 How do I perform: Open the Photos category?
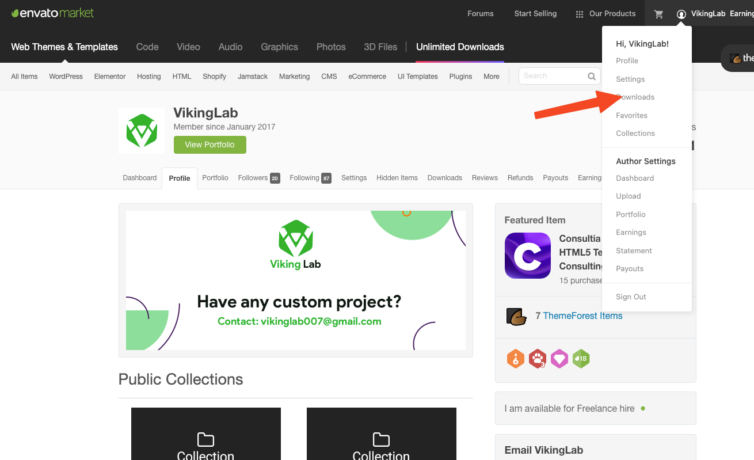point(331,47)
